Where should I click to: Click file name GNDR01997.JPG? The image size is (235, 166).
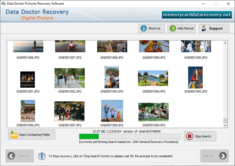[70, 125]
